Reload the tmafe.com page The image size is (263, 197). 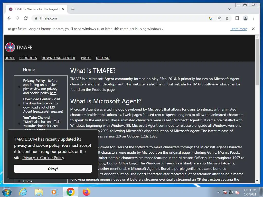26,18
